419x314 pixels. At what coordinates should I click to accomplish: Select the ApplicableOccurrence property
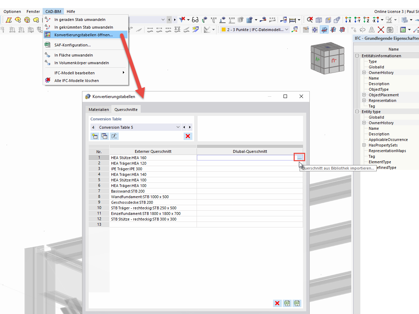click(388, 140)
